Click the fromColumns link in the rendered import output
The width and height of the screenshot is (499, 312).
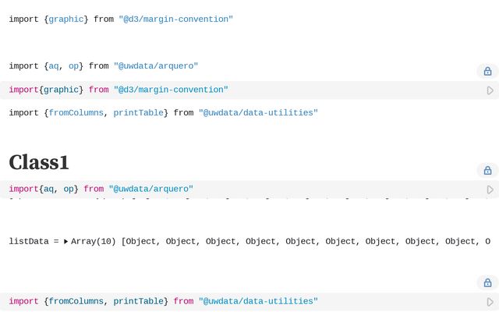[x=76, y=112]
